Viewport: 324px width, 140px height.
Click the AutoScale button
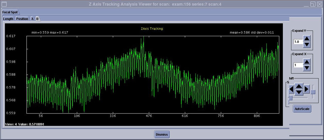click(302, 109)
